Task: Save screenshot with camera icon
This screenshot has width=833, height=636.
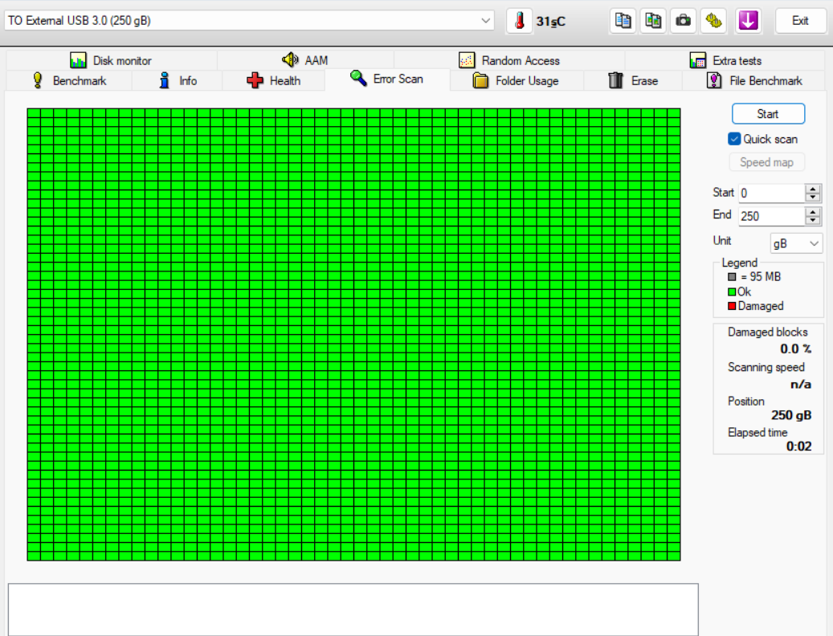Action: click(683, 21)
